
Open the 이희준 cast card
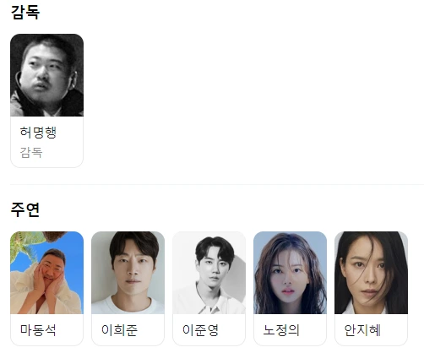128,289
